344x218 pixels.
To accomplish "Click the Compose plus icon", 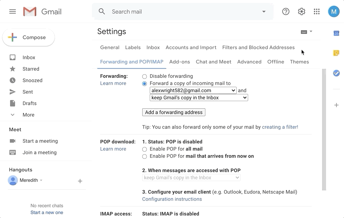I will 13,37.
